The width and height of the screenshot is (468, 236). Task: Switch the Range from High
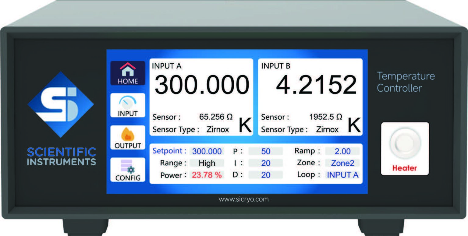pos(207,163)
